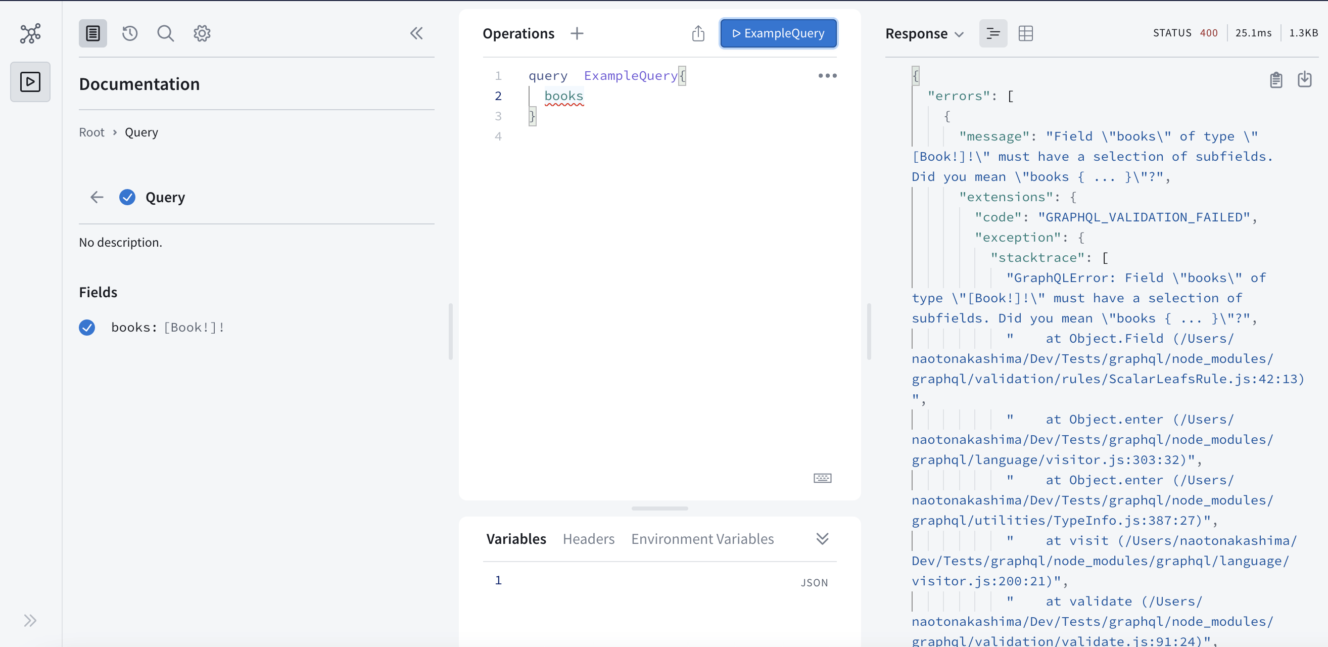Open the Explorer play icon in sidebar
This screenshot has width=1328, height=647.
[x=30, y=81]
